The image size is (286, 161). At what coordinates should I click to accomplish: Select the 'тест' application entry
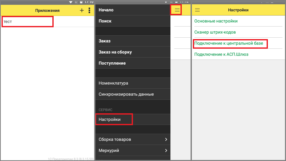(x=47, y=21)
